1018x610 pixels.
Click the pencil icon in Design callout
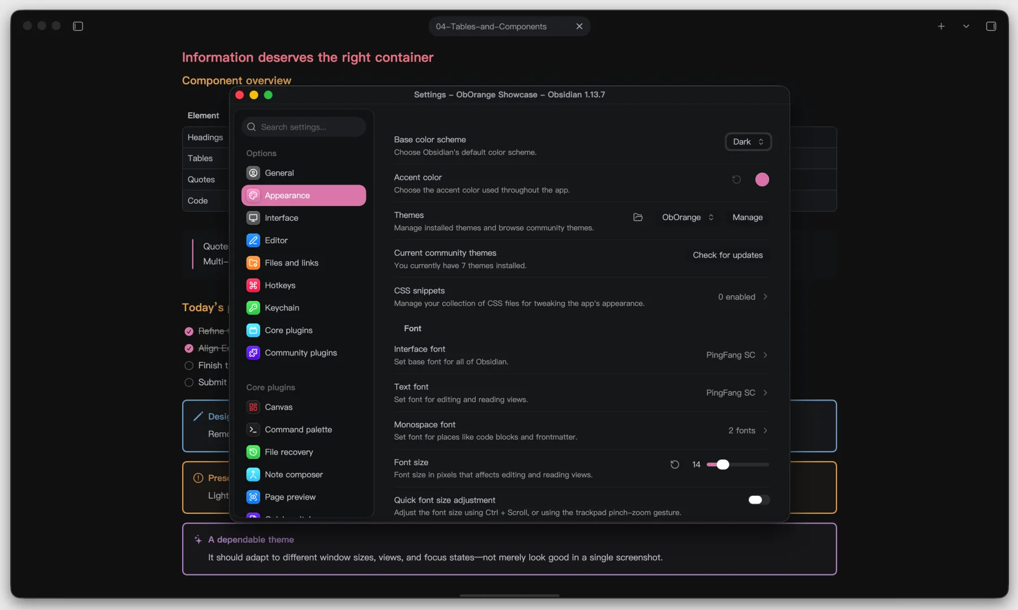[198, 416]
